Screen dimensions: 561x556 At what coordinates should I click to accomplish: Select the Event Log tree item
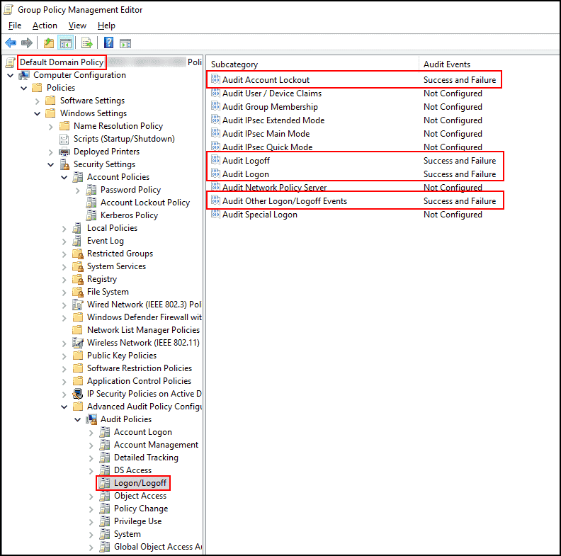(x=105, y=241)
